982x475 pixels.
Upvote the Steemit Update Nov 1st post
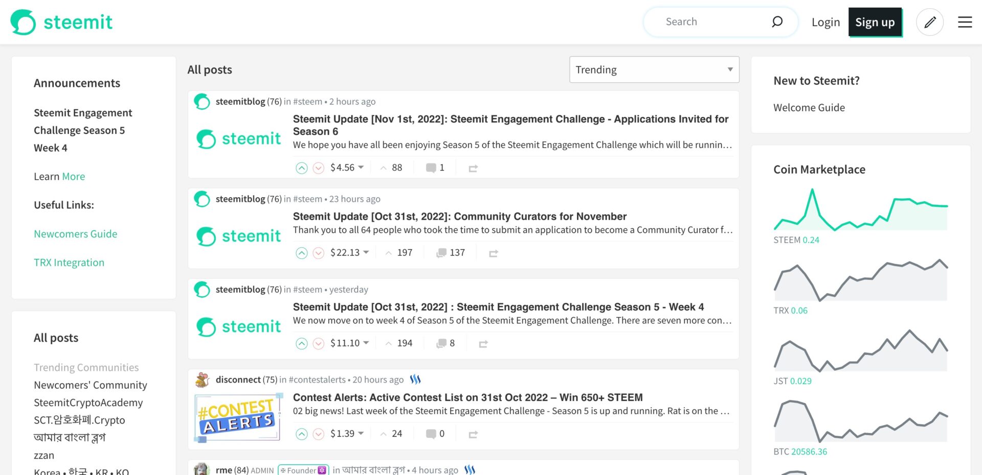(302, 167)
